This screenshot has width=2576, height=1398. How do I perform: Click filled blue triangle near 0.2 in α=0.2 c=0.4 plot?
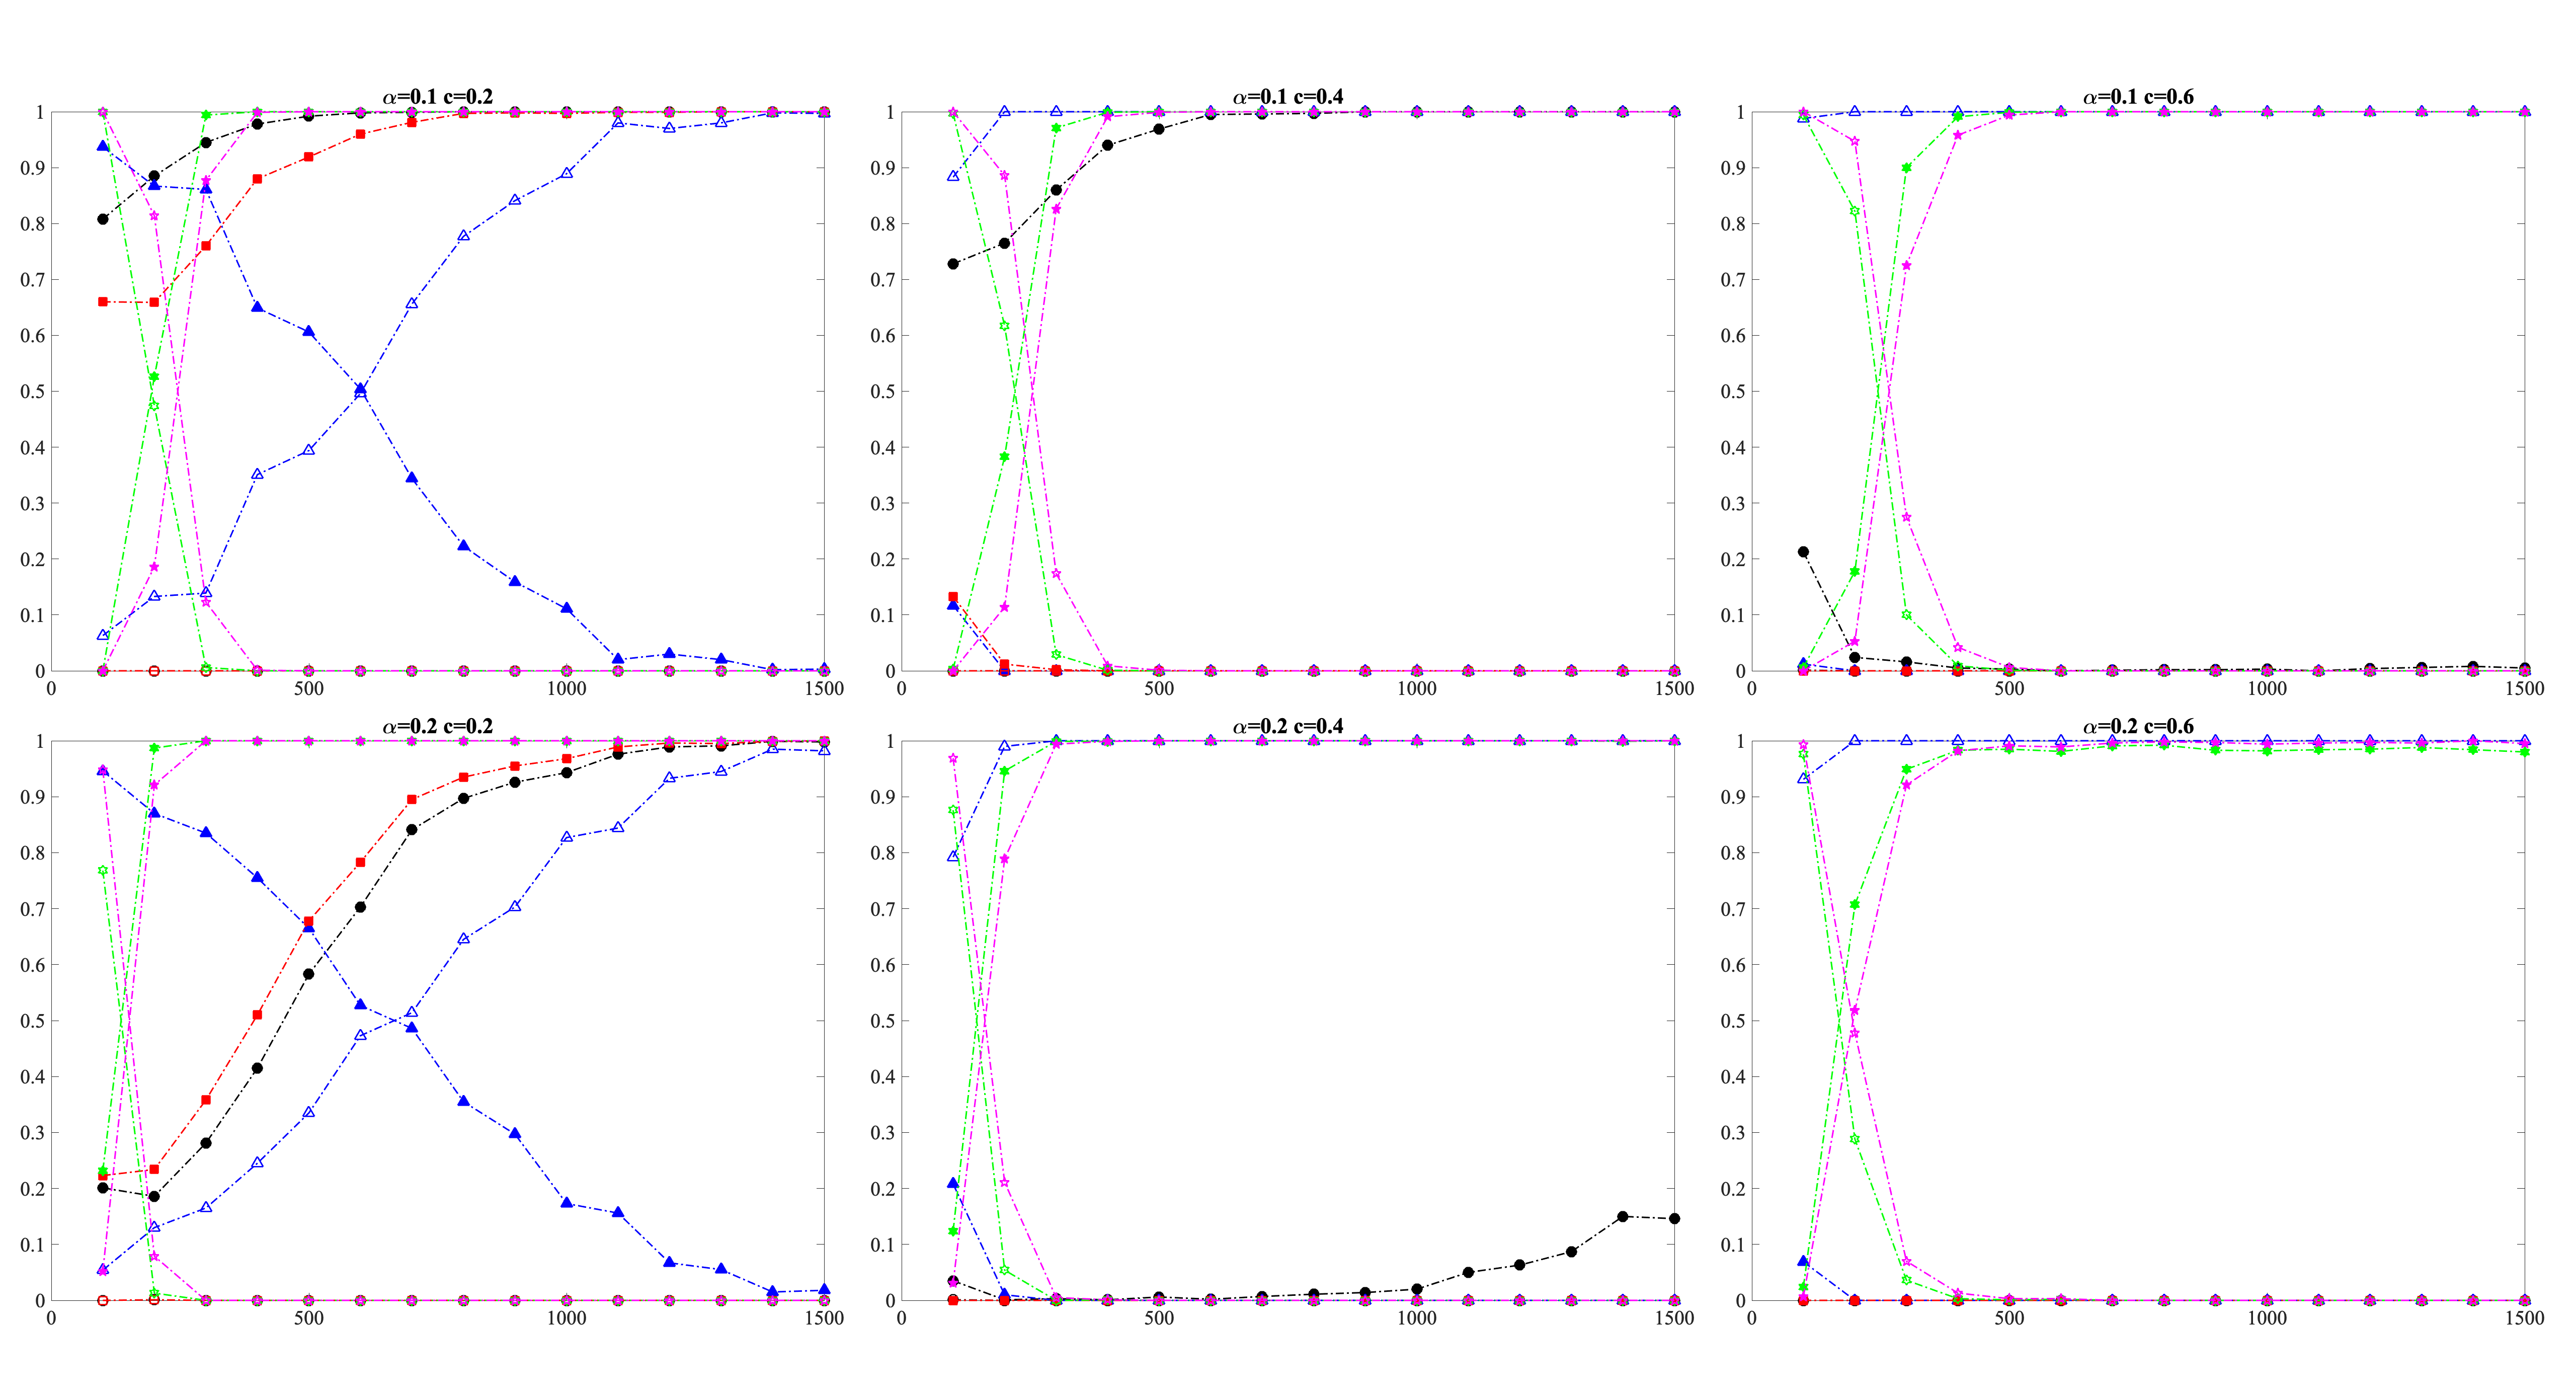[x=953, y=1183]
